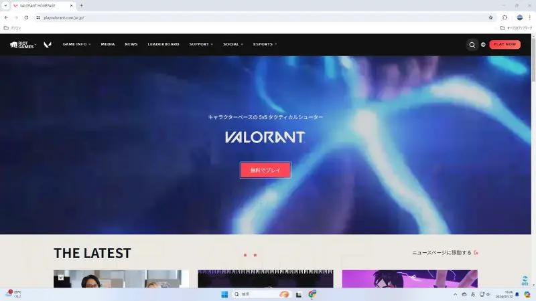Open the weather widget on taskbar

click(x=13, y=294)
